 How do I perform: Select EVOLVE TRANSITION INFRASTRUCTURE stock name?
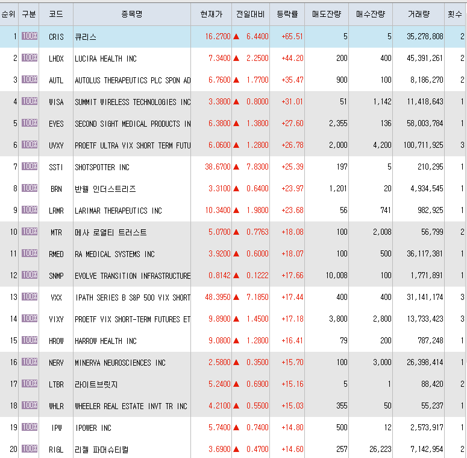133,276
